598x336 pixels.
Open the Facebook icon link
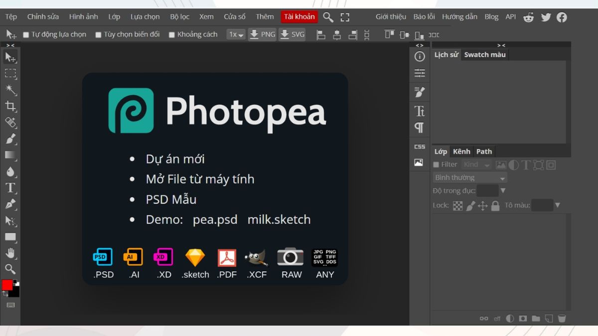pos(562,17)
